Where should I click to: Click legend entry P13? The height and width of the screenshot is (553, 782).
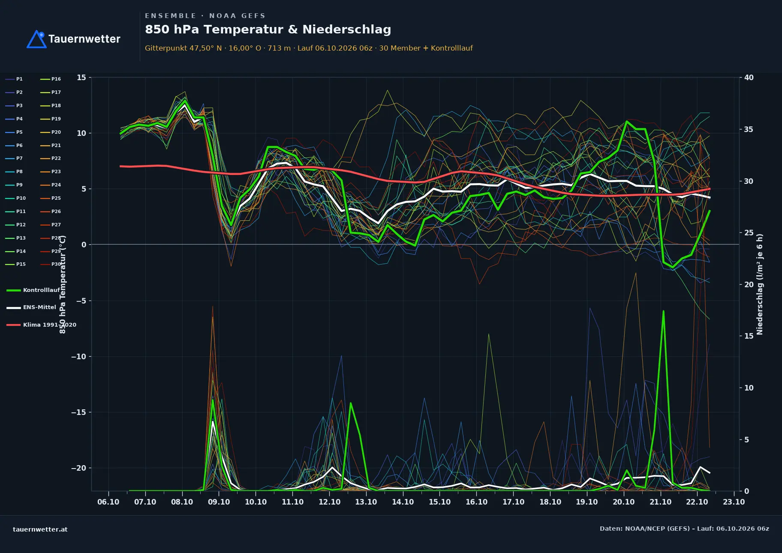(15, 238)
